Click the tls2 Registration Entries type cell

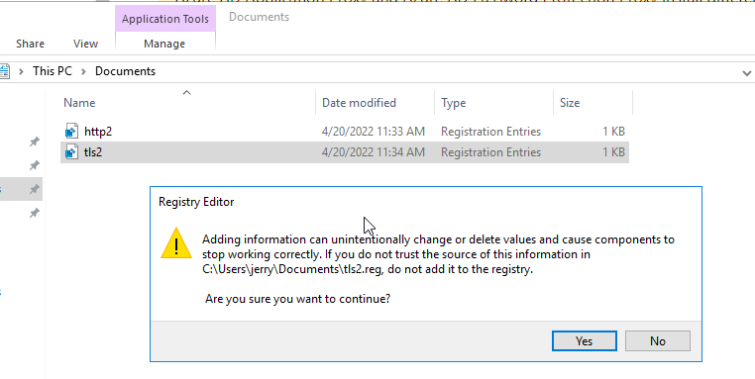coord(490,152)
